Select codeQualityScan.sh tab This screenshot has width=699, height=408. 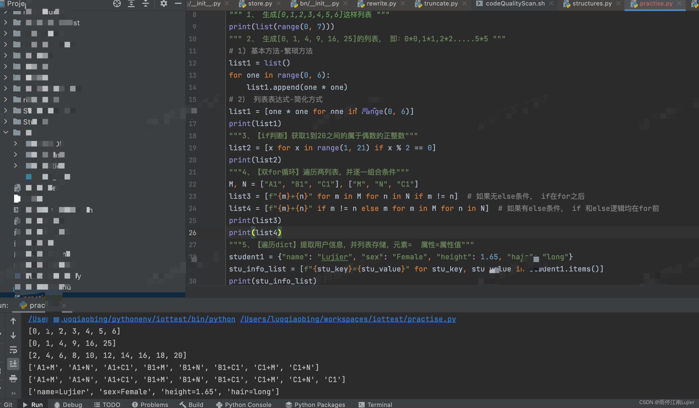[x=515, y=4]
